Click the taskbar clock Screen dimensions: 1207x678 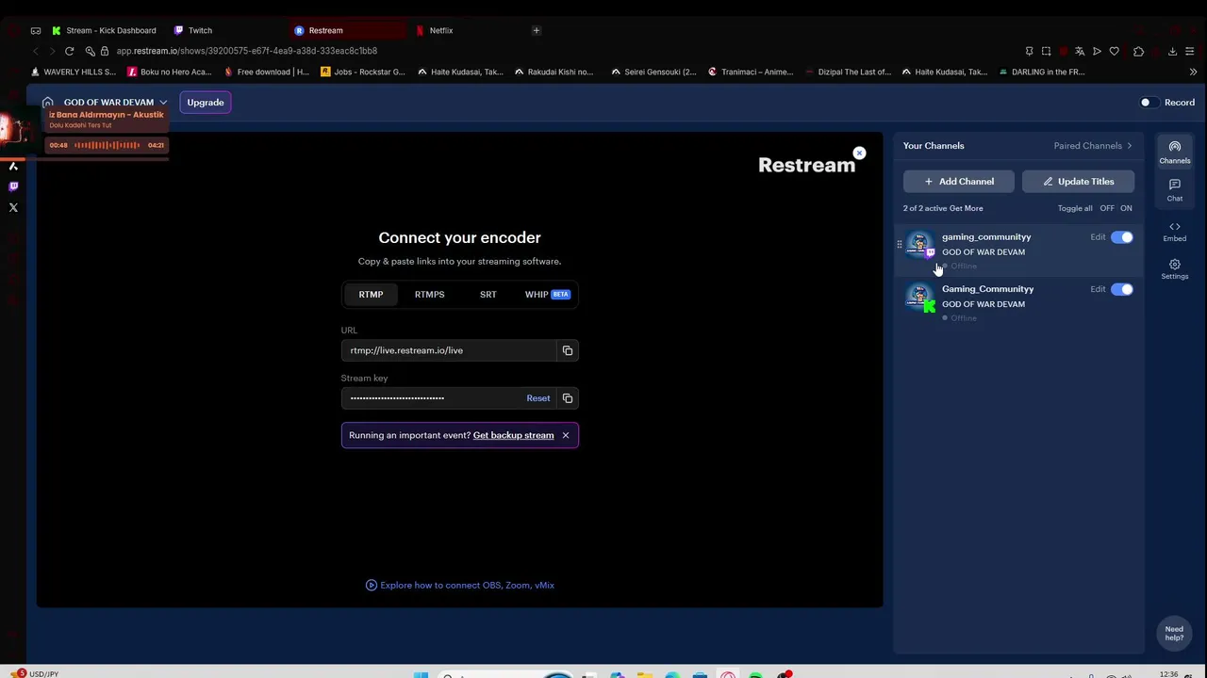coord(1168,674)
